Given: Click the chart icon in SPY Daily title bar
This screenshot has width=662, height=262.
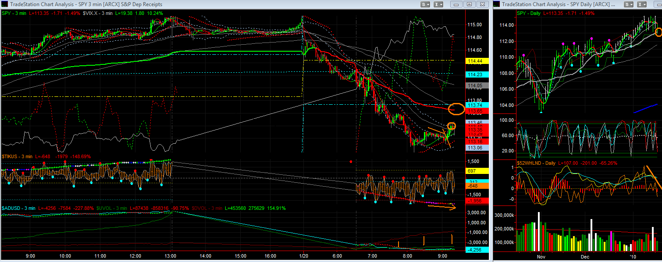Looking at the screenshot, I should (497, 4).
